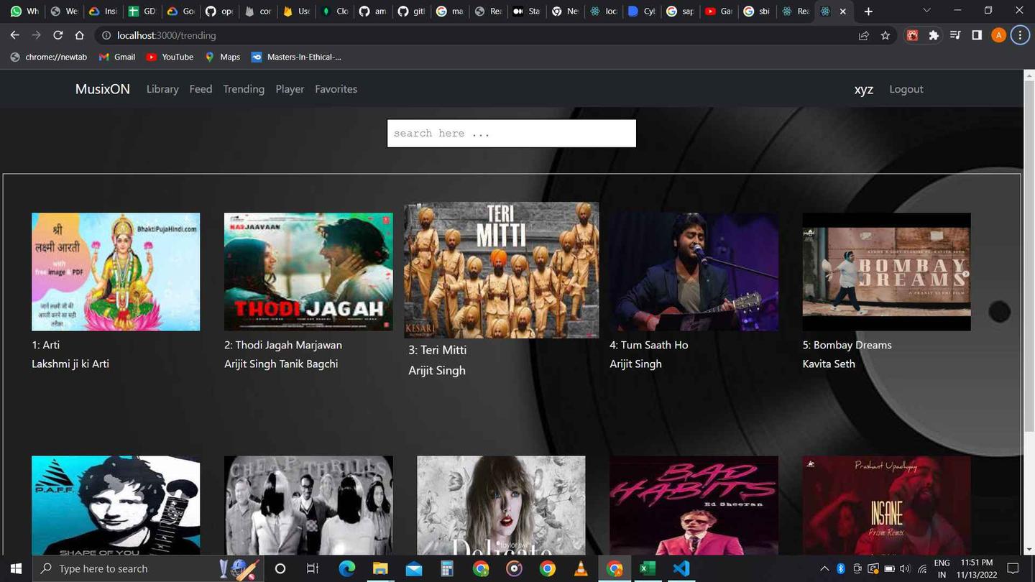Open the Insane Prism Remix cover
The image size is (1035, 582).
tap(886, 505)
